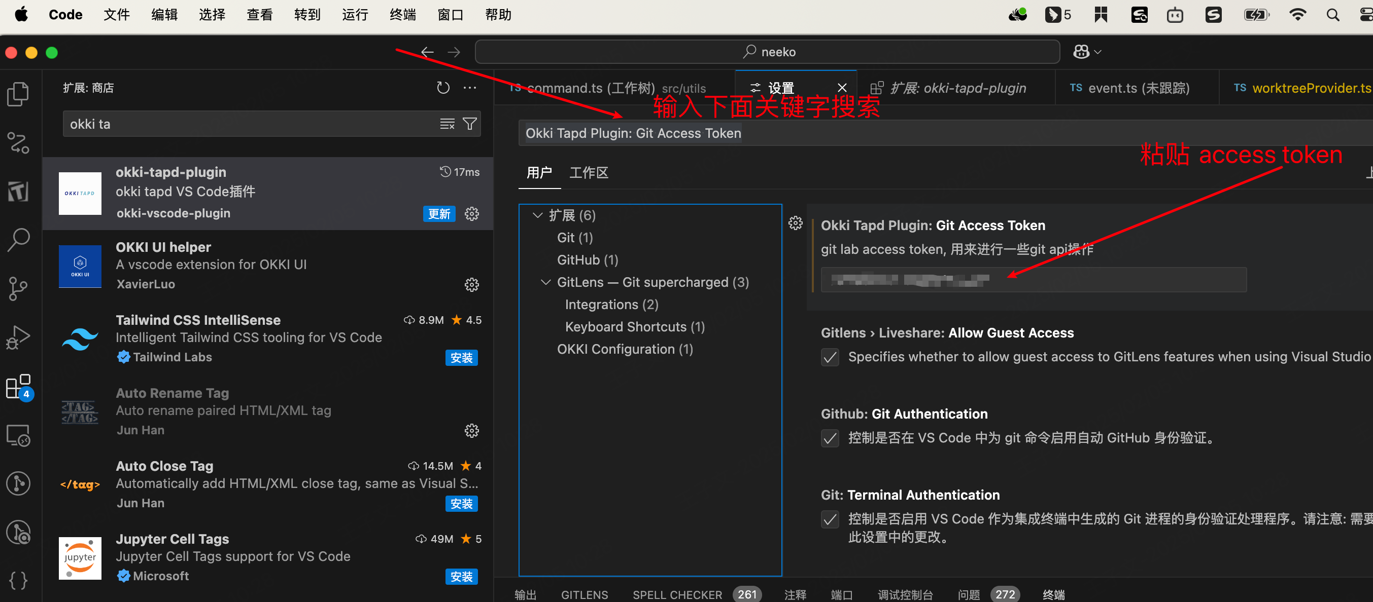The image size is (1373, 602).
Task: Click the Extensions activity bar icon
Action: pyautogui.click(x=18, y=387)
